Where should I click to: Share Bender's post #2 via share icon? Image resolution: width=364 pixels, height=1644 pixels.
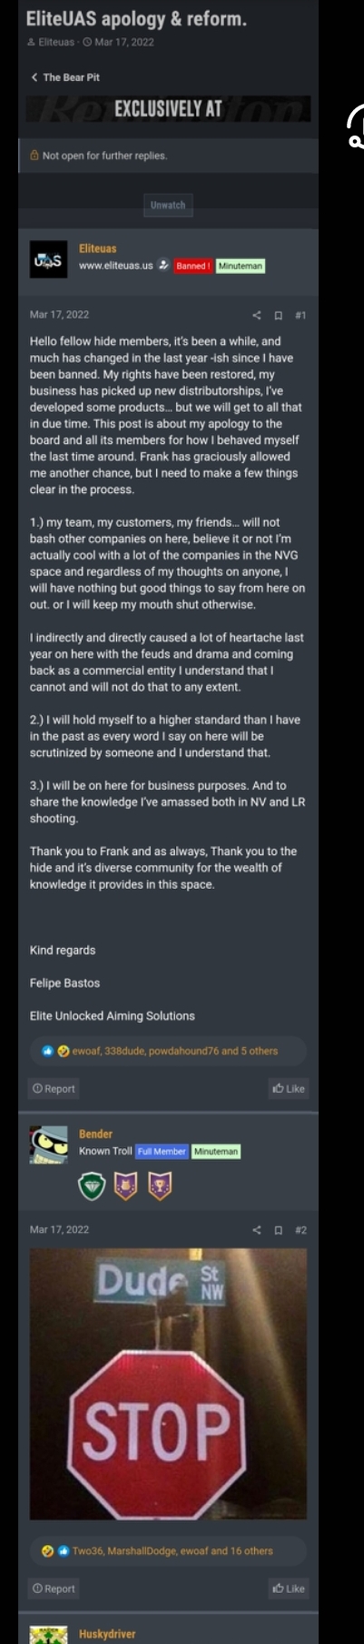[x=256, y=1229]
